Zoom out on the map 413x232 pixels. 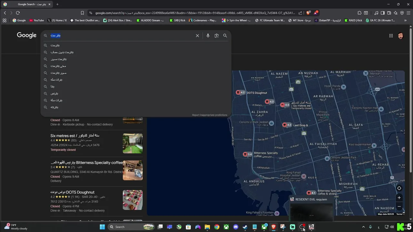[399, 207]
